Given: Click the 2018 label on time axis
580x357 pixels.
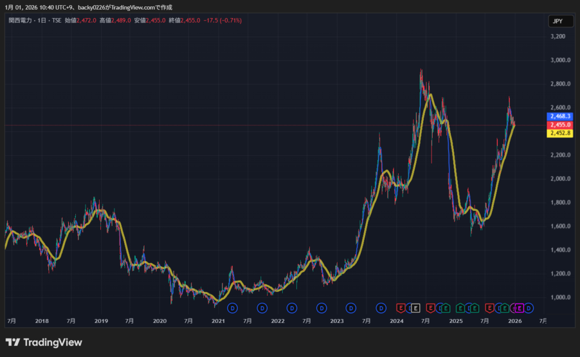Looking at the screenshot, I should point(42,321).
